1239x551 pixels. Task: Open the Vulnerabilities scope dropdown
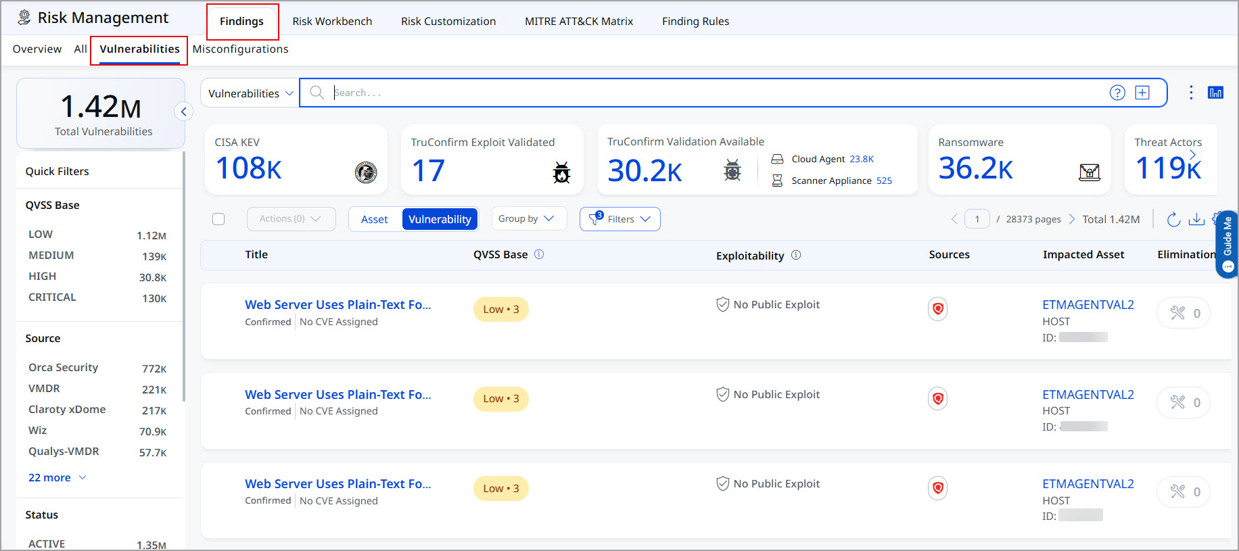[x=250, y=93]
